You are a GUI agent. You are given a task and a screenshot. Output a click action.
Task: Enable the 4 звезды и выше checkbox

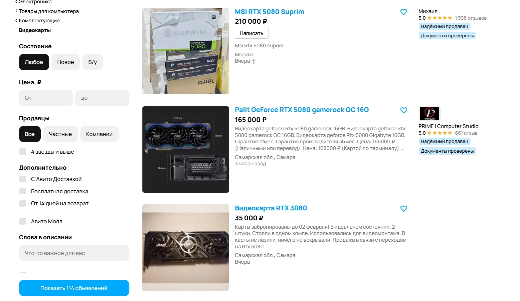23,152
